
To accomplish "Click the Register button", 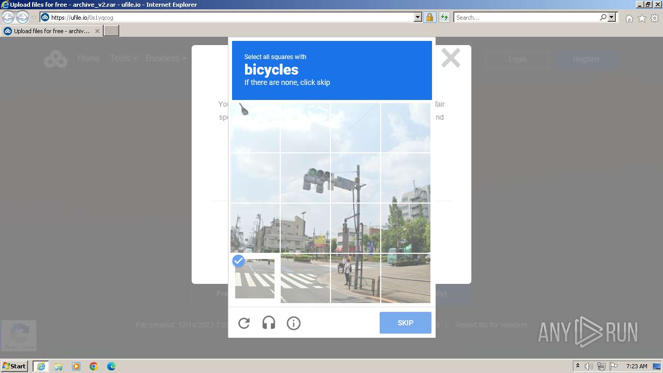I will pyautogui.click(x=586, y=59).
